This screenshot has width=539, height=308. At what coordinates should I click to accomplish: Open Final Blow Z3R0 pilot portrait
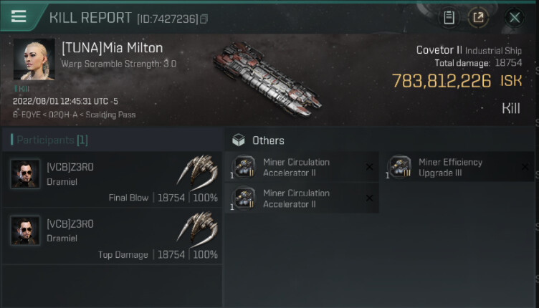(x=25, y=173)
